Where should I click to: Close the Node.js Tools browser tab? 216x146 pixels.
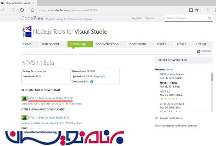(34, 3)
